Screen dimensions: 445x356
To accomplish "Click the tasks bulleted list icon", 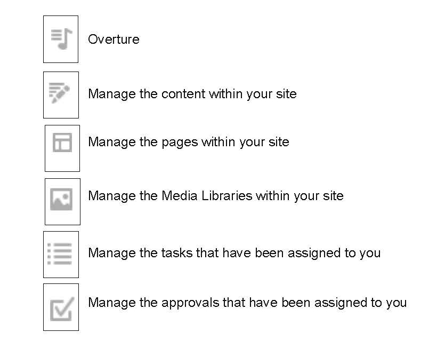I will [61, 253].
